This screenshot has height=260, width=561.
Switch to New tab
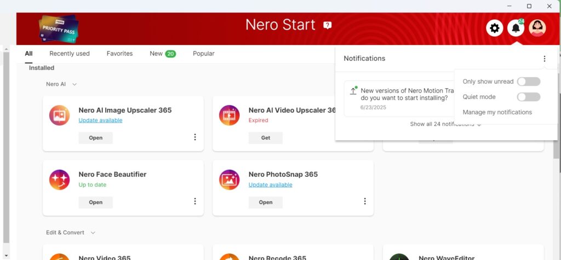pos(163,54)
